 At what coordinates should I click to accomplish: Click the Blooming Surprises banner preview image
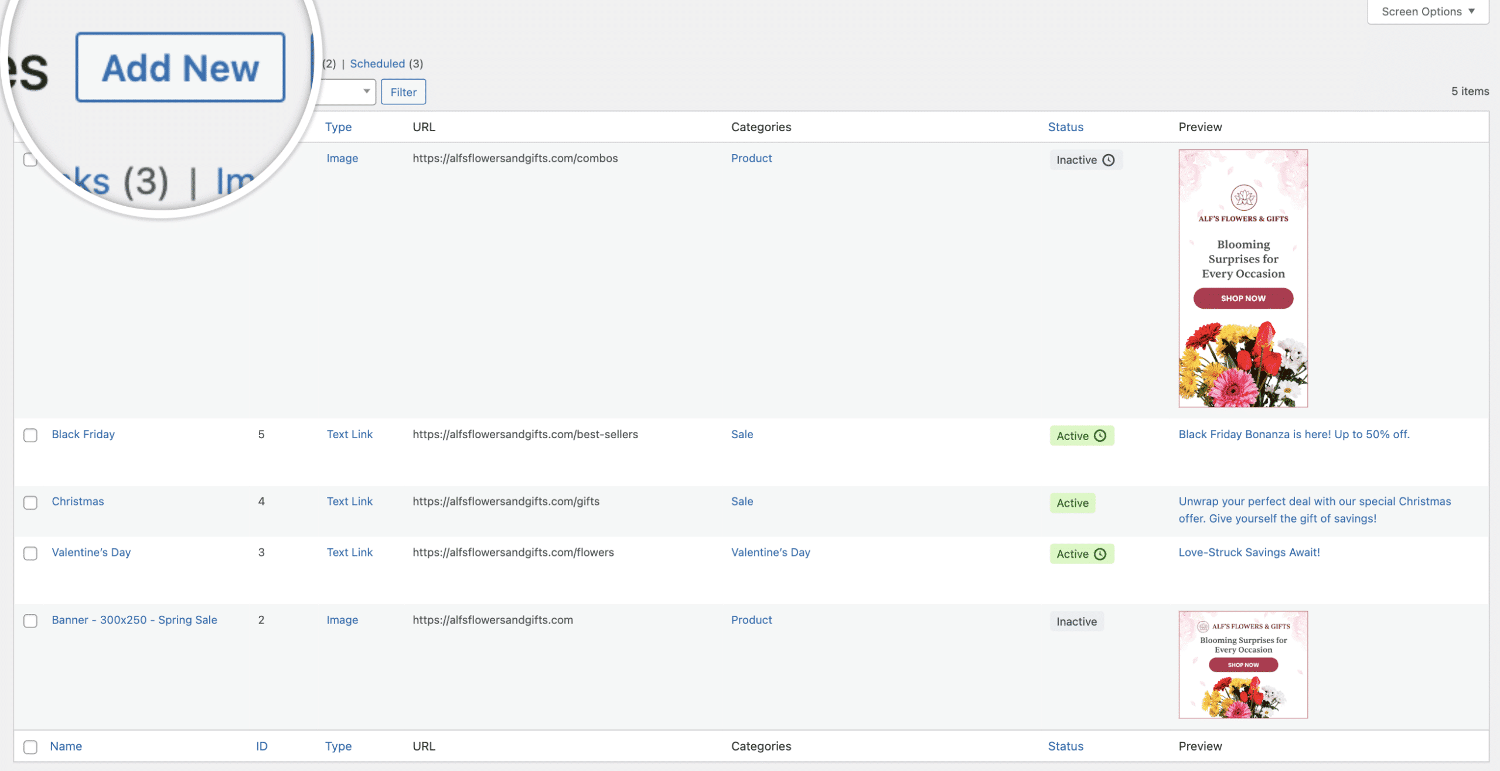(1243, 278)
